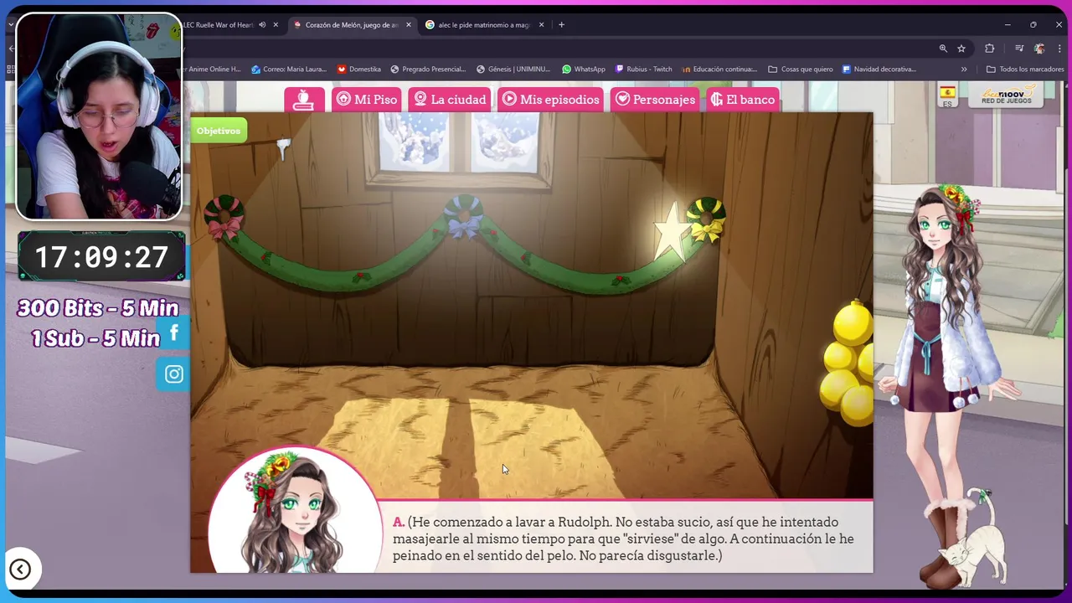Click the Facebook overlay icon
The image size is (1072, 603).
click(x=173, y=333)
